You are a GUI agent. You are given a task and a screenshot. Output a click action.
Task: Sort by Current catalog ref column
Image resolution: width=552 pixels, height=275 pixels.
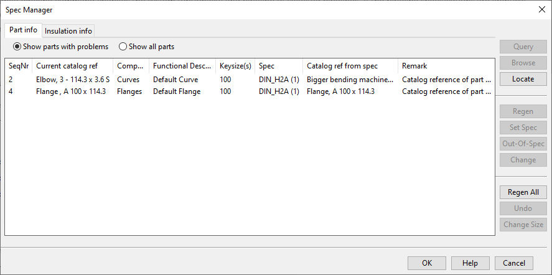tap(72, 66)
